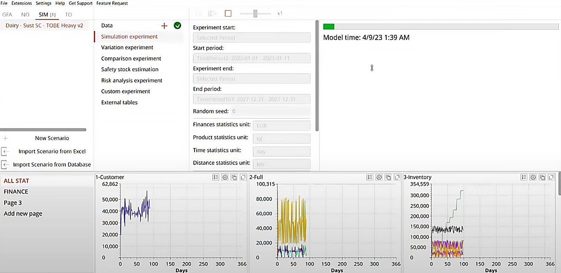The width and height of the screenshot is (561, 273).
Task: Stop the running simulation with the red square
Action: pyautogui.click(x=228, y=13)
